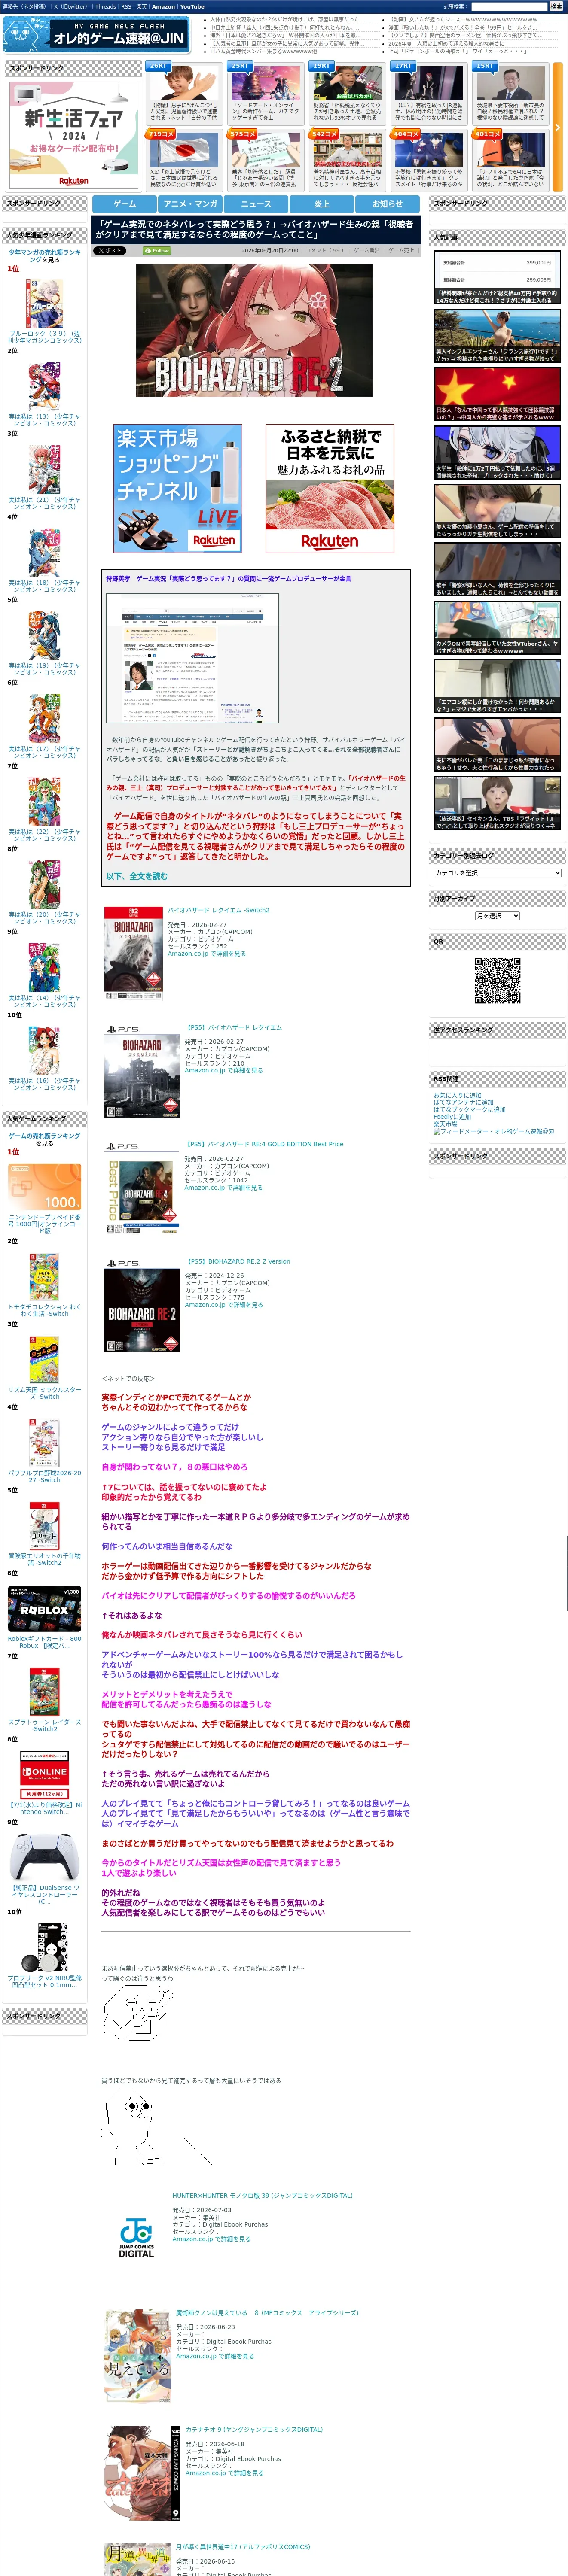Click the 楽天市場ショッピングチャンネル LIVE ad
568x2576 pixels.
pyautogui.click(x=178, y=489)
